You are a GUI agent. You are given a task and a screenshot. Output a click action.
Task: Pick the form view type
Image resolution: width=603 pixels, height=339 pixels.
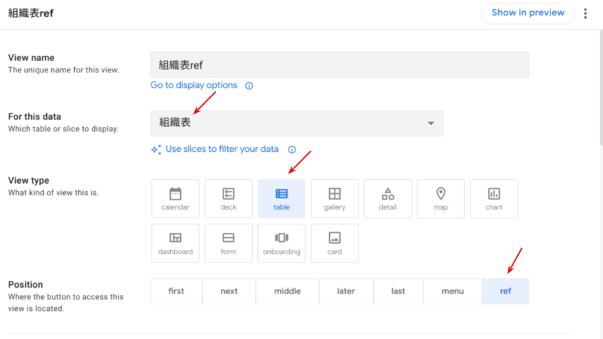click(x=228, y=243)
